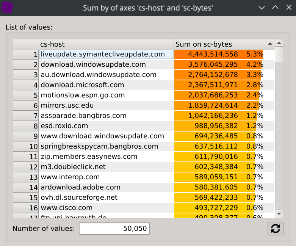Viewport: 296px width, 246px height.
Task: Select the liveupdate.symantecliveupdate.com host cell
Action: click(x=106, y=54)
